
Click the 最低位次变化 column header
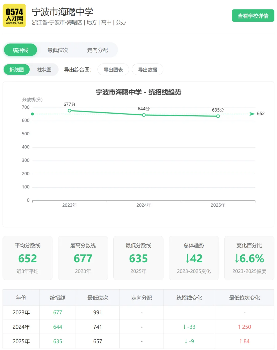(x=244, y=298)
